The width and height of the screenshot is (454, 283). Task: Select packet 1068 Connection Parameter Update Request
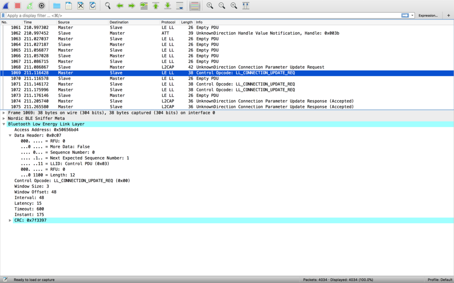227,67
